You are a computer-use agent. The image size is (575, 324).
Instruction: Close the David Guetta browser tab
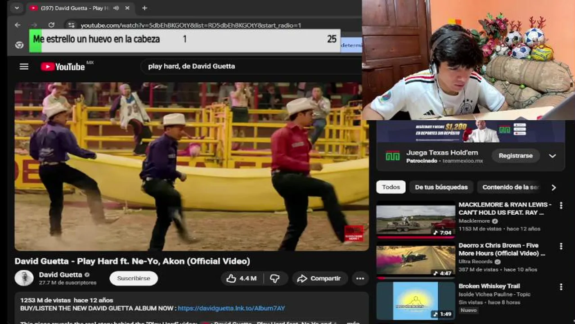(127, 8)
